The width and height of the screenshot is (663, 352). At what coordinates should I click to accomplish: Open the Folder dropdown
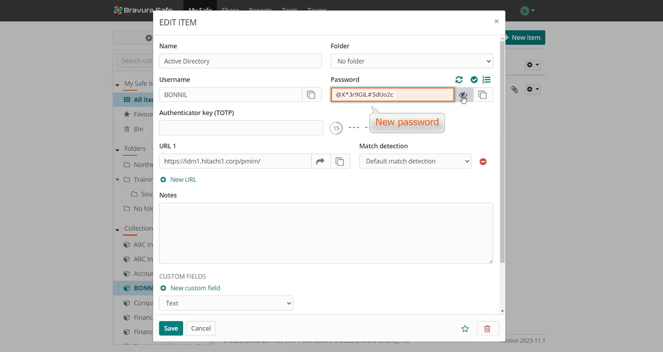pos(411,61)
